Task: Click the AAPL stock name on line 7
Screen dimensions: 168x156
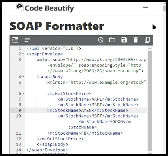Action: tap(97, 99)
